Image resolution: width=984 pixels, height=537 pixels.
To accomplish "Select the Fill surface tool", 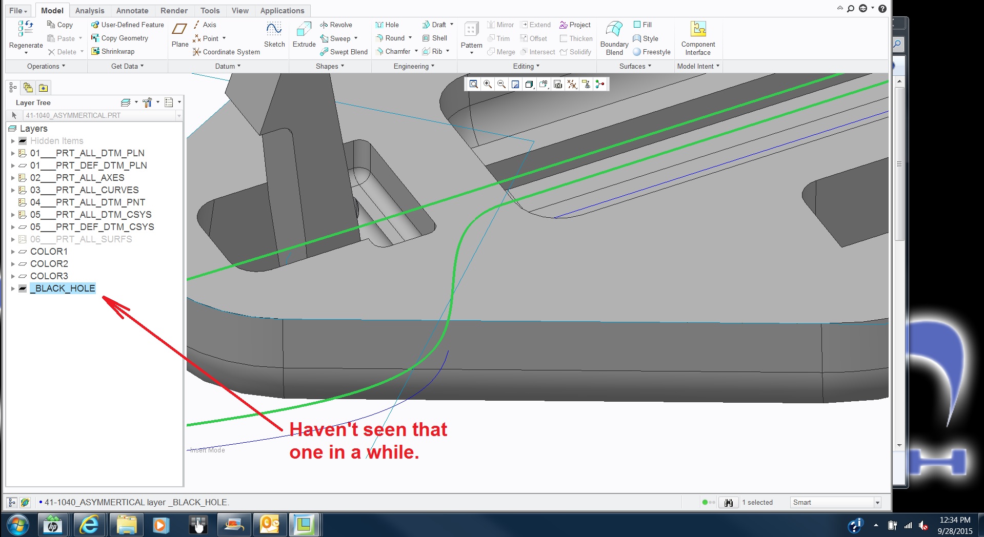I will pyautogui.click(x=642, y=25).
